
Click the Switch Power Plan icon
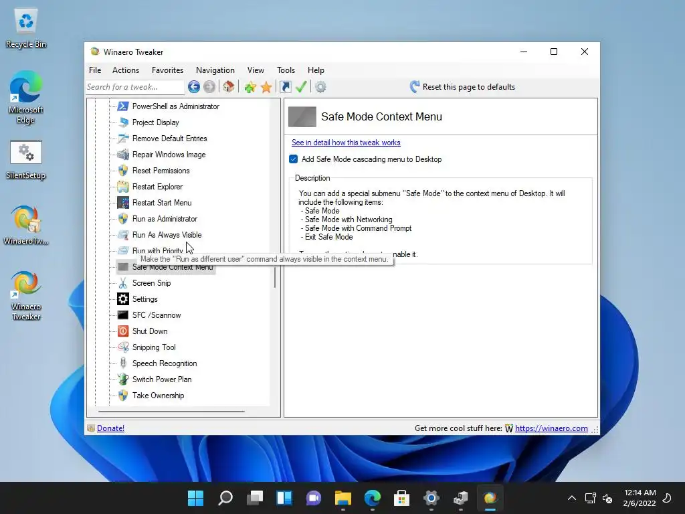tap(123, 379)
